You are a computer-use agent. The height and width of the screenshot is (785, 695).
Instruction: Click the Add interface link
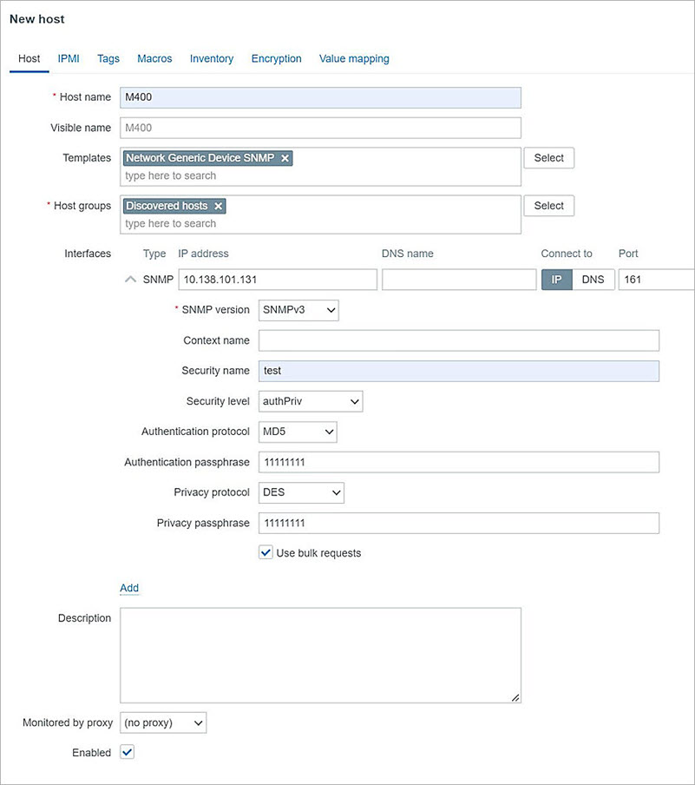[x=128, y=588]
